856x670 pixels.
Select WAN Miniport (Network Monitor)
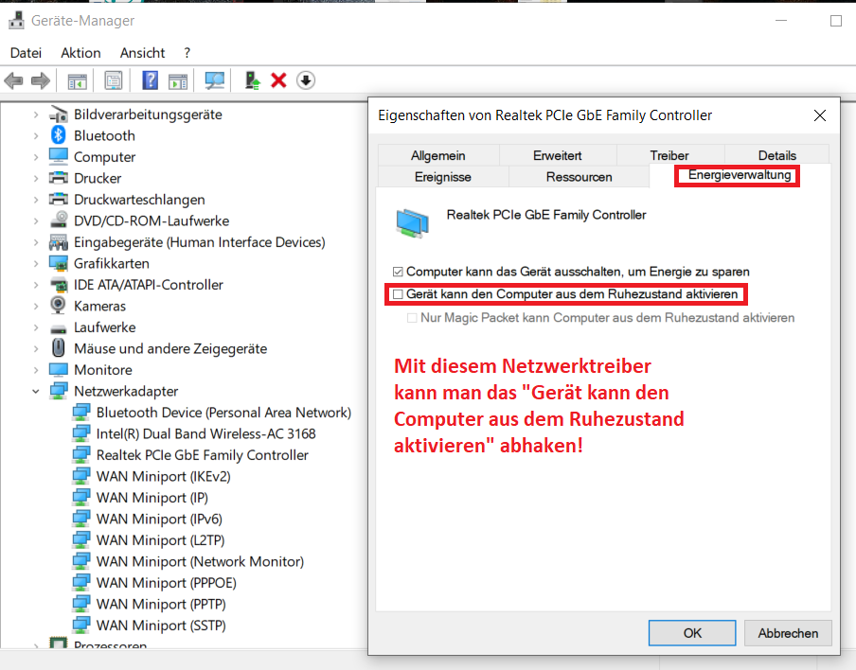pyautogui.click(x=200, y=561)
